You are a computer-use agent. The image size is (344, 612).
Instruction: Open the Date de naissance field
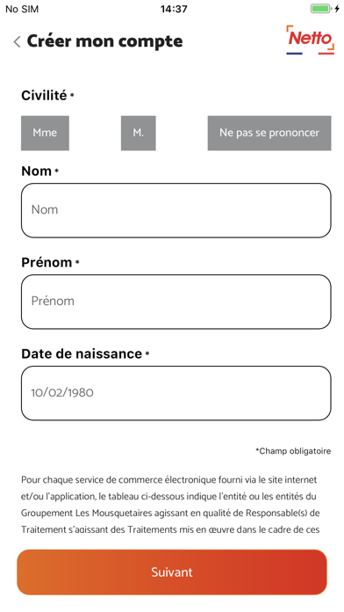tap(176, 393)
